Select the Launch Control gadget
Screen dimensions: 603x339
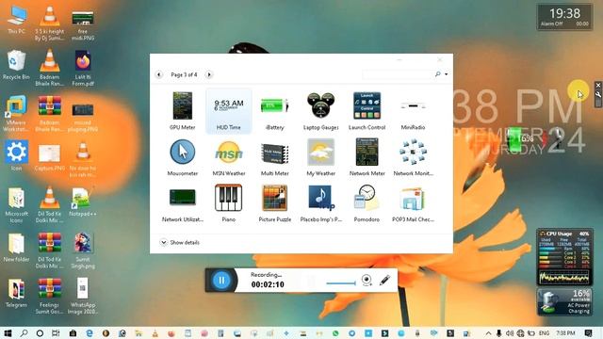coord(367,111)
